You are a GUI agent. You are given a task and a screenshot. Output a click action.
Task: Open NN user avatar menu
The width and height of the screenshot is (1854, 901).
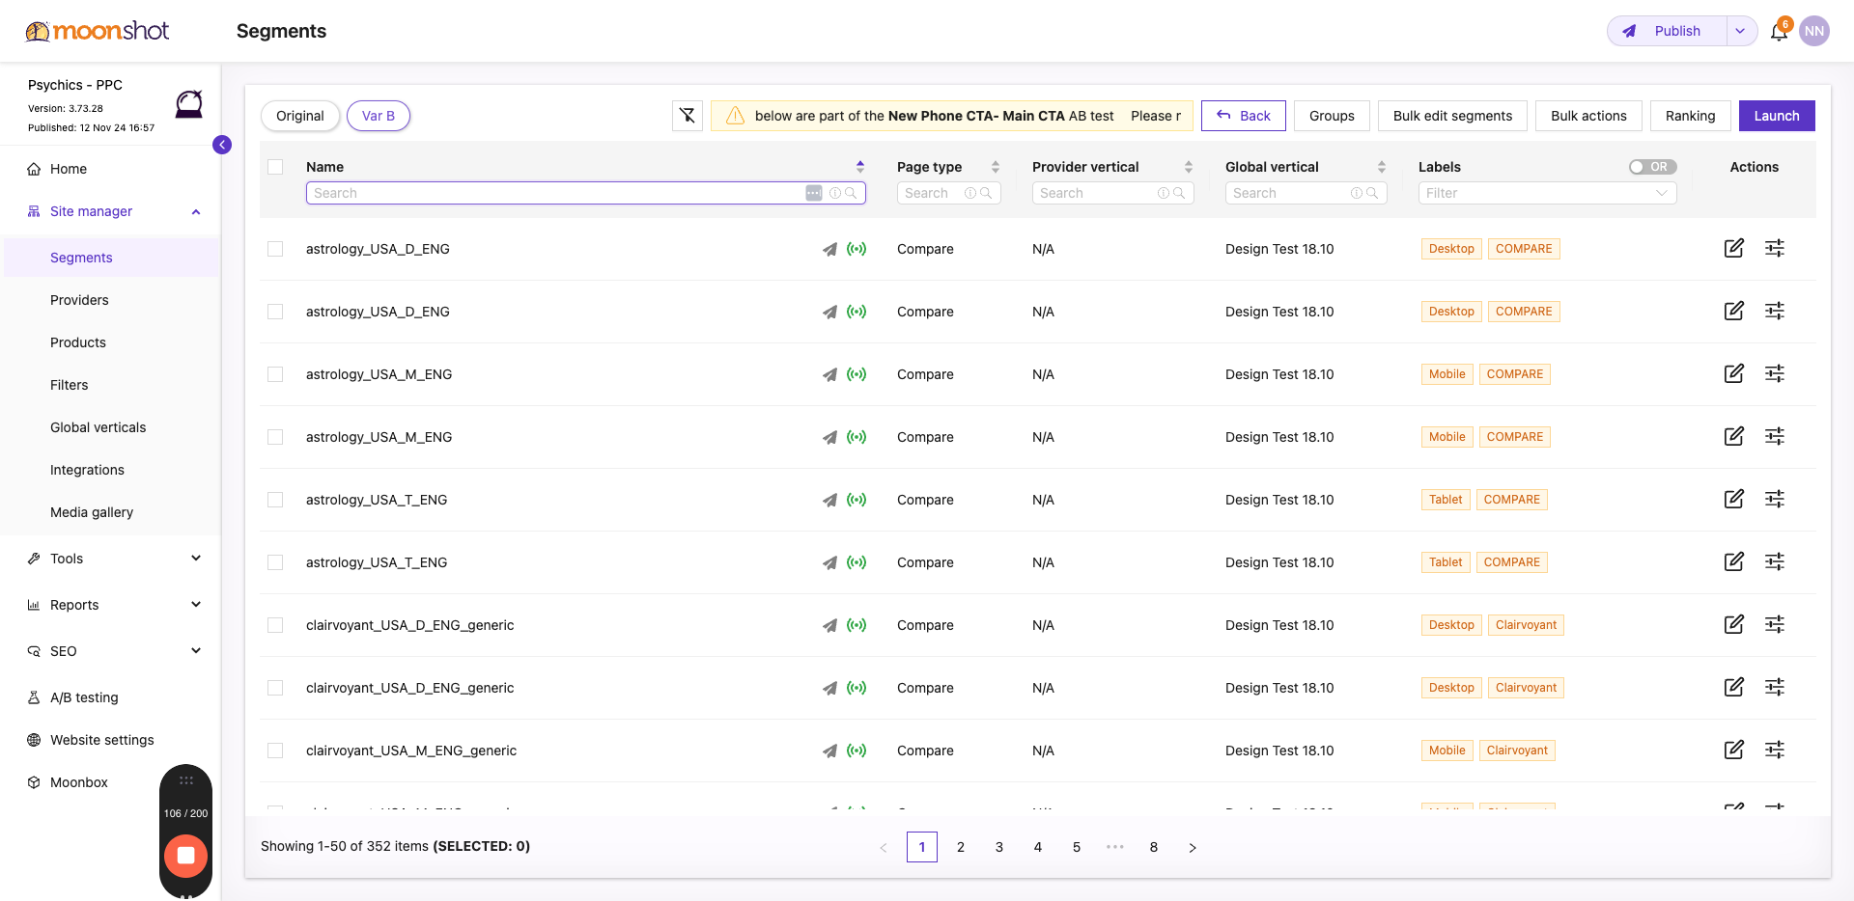(x=1814, y=31)
